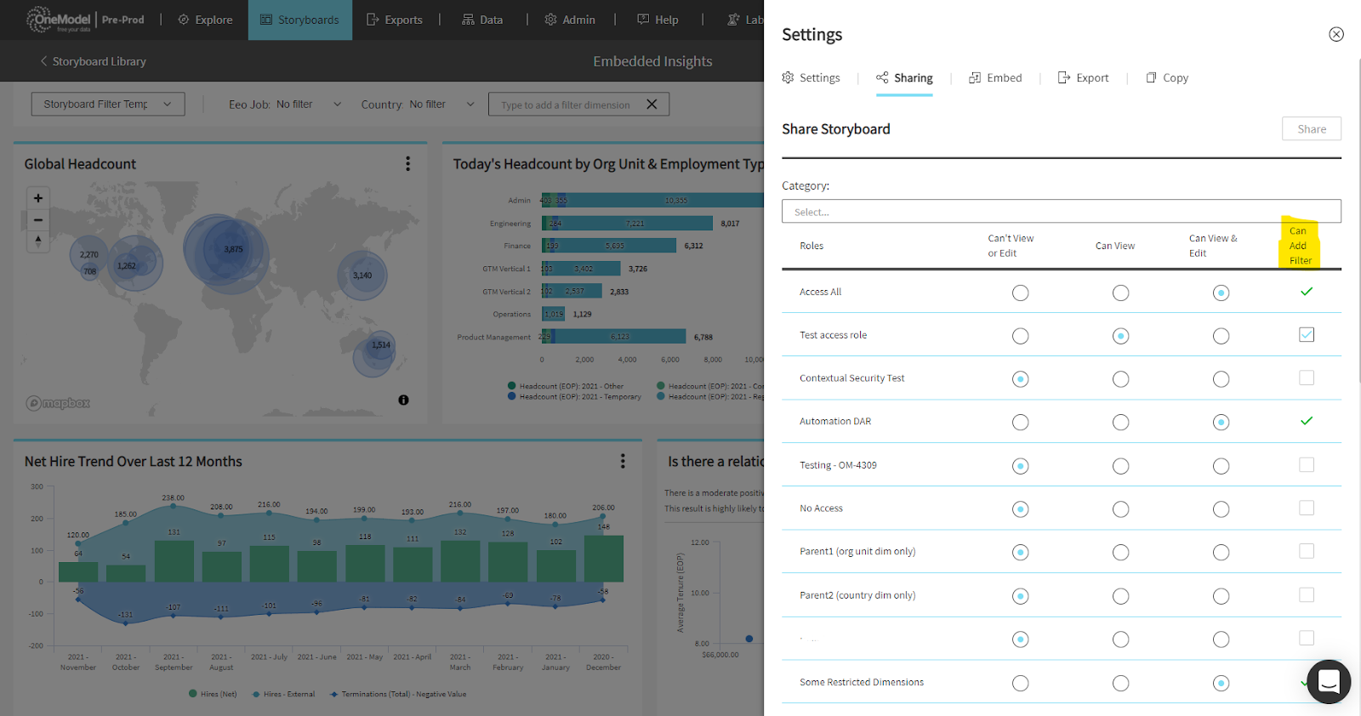Viewport: 1361px width, 716px height.
Task: Expand the Storyboard Filter Template dropdown
Action: coord(108,105)
